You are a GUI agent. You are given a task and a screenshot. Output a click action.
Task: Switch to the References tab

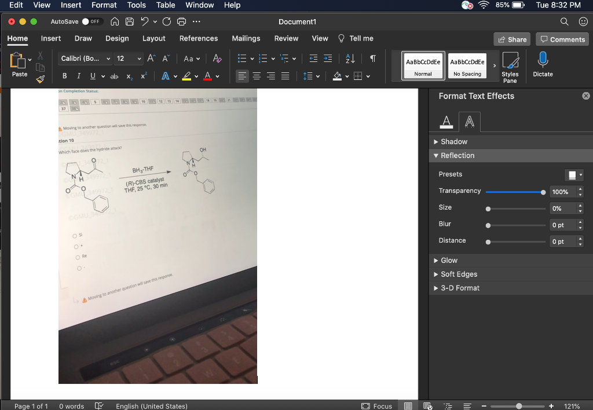199,38
